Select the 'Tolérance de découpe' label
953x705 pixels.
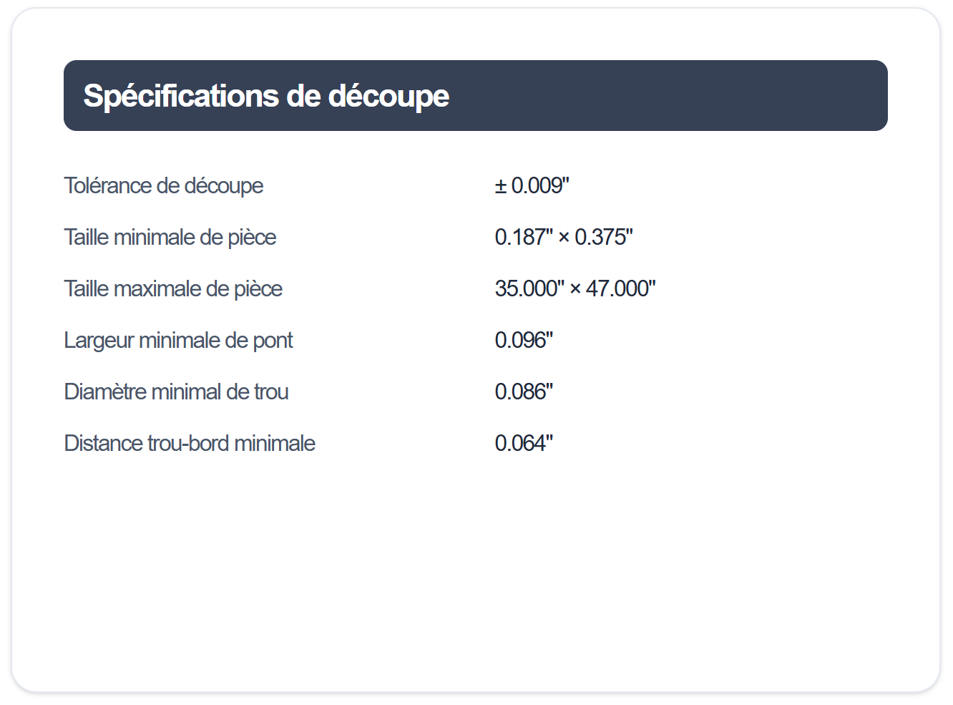[x=164, y=186]
